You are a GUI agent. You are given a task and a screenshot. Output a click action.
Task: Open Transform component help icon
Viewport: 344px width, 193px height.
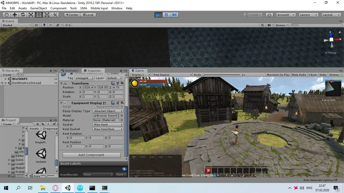click(113, 83)
